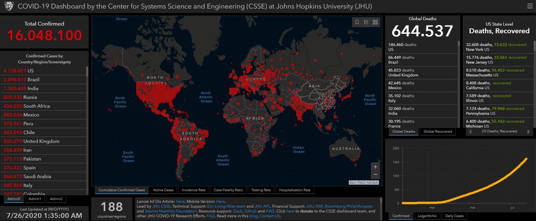The width and height of the screenshot is (536, 221).
Task: Select India in confirmed cases list
Action: [x=44, y=89]
